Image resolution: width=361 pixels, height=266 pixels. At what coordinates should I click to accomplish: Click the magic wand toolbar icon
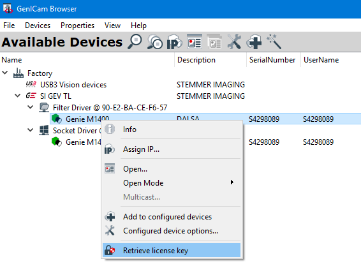click(274, 41)
